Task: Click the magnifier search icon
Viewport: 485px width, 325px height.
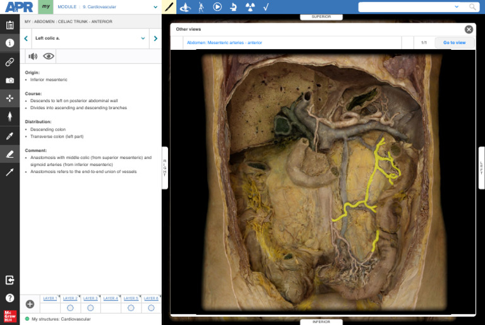Action: (472, 6)
